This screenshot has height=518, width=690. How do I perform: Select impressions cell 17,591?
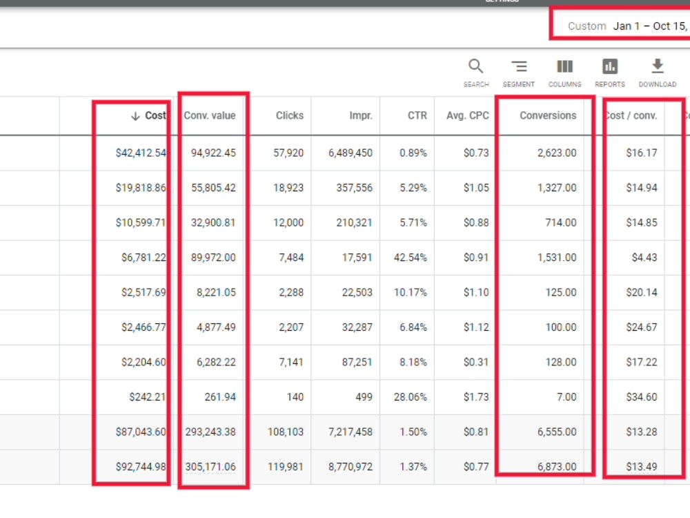(357, 257)
